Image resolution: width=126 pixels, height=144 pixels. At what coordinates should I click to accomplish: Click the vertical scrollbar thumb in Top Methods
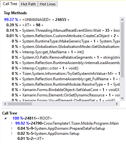(x=122, y=50)
